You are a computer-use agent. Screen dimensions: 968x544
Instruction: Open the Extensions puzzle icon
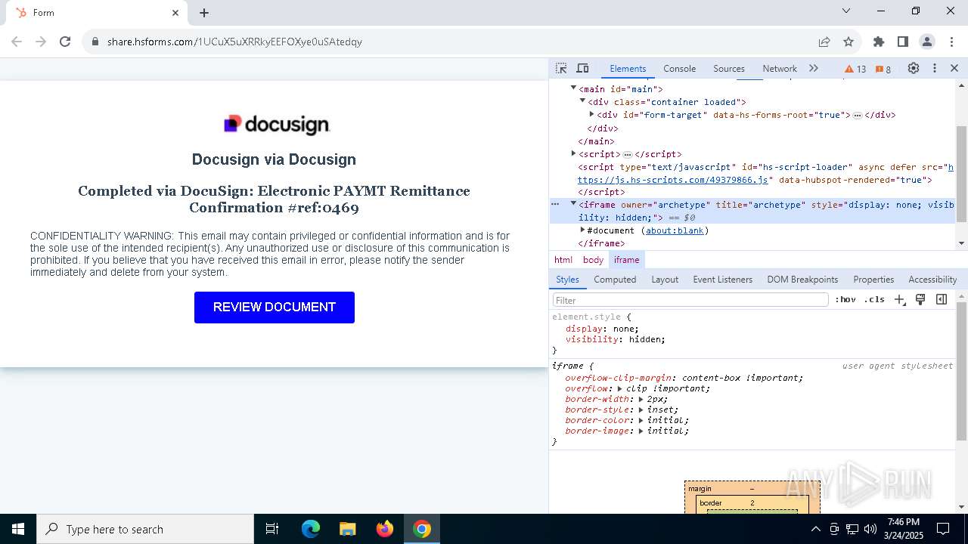point(879,42)
